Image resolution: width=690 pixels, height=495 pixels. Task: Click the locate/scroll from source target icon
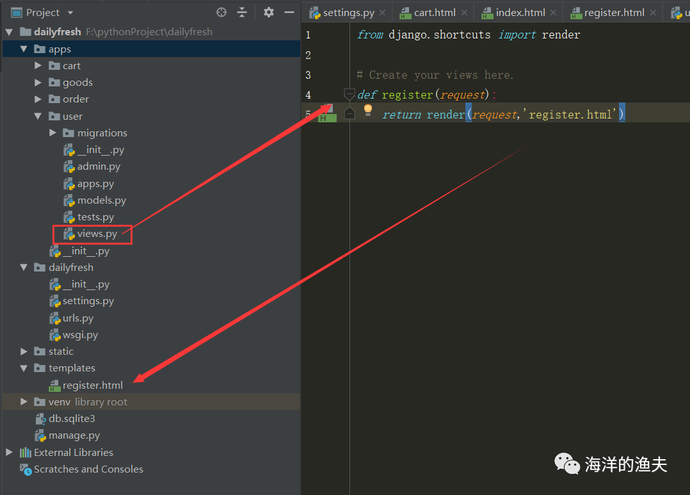pyautogui.click(x=221, y=12)
